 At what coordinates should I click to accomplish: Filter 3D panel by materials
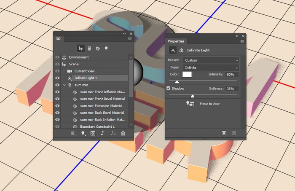(x=98, y=48)
